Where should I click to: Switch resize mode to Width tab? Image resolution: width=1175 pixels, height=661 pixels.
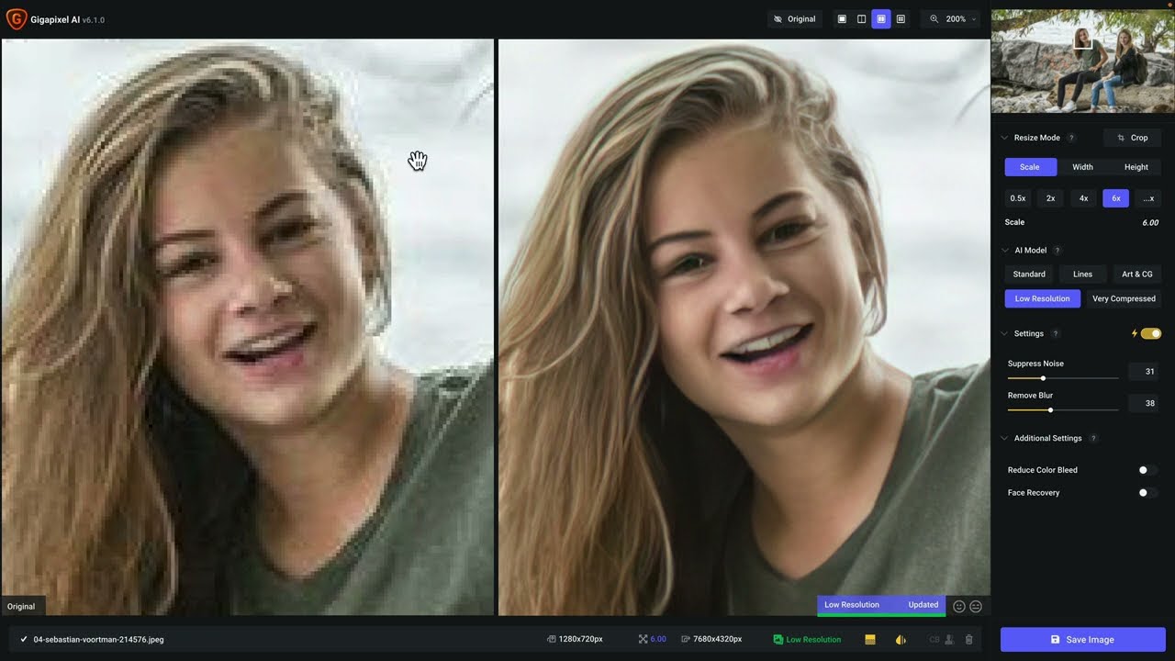pyautogui.click(x=1082, y=167)
